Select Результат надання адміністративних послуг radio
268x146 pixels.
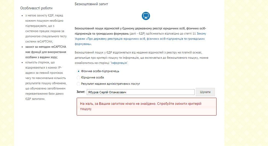[79, 84]
